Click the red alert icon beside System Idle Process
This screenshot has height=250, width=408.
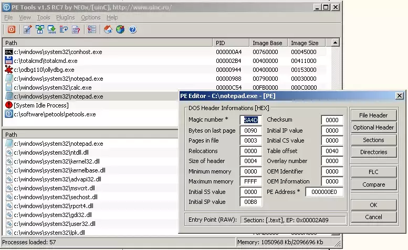pyautogui.click(x=9, y=105)
